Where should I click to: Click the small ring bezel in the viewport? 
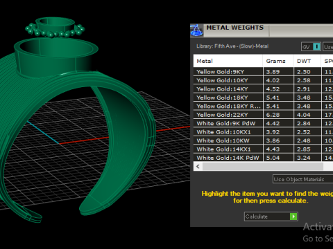(55, 25)
